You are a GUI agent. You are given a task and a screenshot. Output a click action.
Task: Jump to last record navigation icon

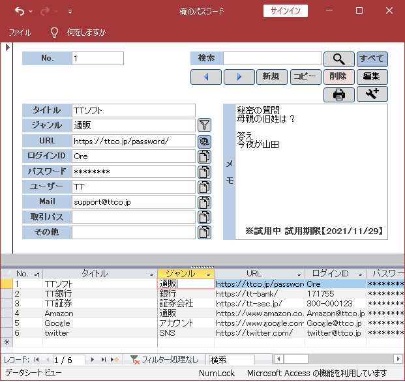(x=103, y=360)
